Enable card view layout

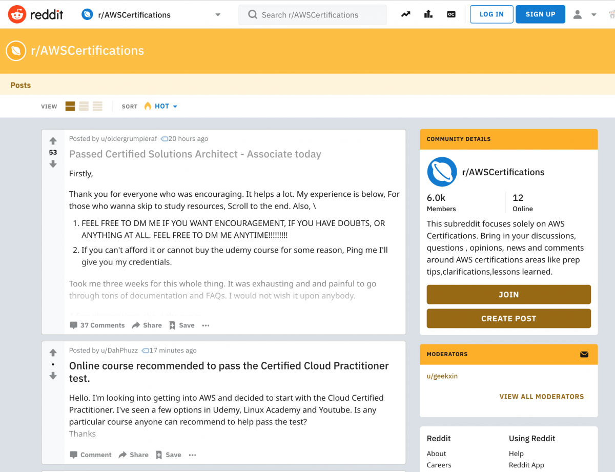(x=70, y=106)
